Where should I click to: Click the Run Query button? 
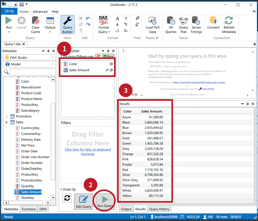point(105,202)
